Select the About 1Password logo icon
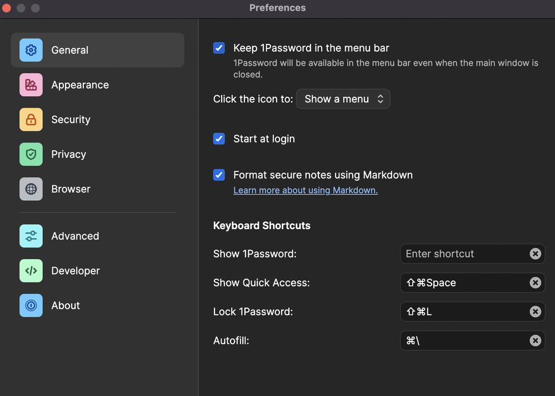Viewport: 555px width, 396px height. 31,305
